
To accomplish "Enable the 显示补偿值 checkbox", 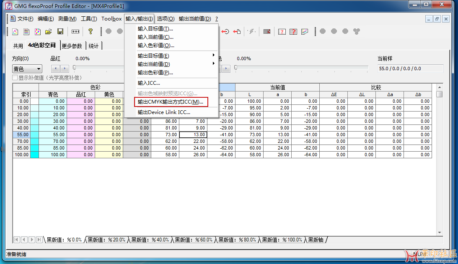I will pos(15,78).
